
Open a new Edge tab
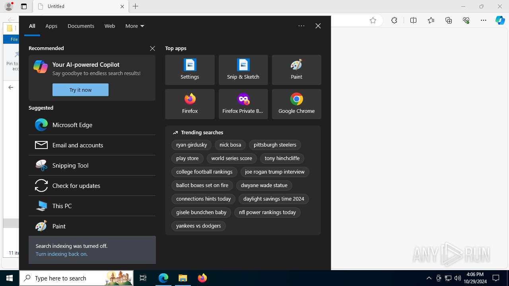pyautogui.click(x=136, y=6)
